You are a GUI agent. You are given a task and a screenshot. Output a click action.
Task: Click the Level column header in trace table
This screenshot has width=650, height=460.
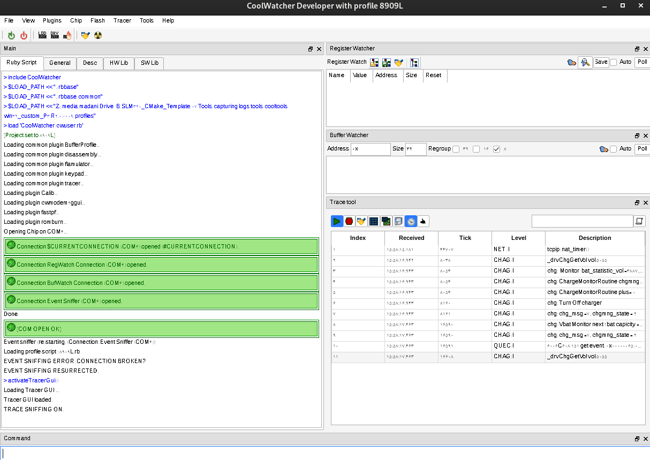coord(519,238)
